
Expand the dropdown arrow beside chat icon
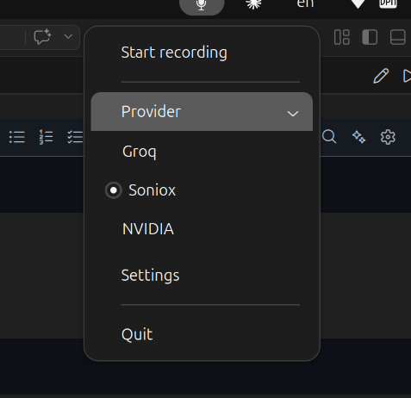68,37
